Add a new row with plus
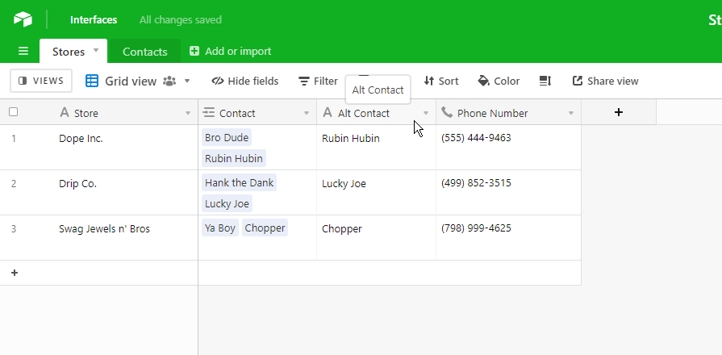Viewport: 722px width, 355px height. (x=15, y=273)
